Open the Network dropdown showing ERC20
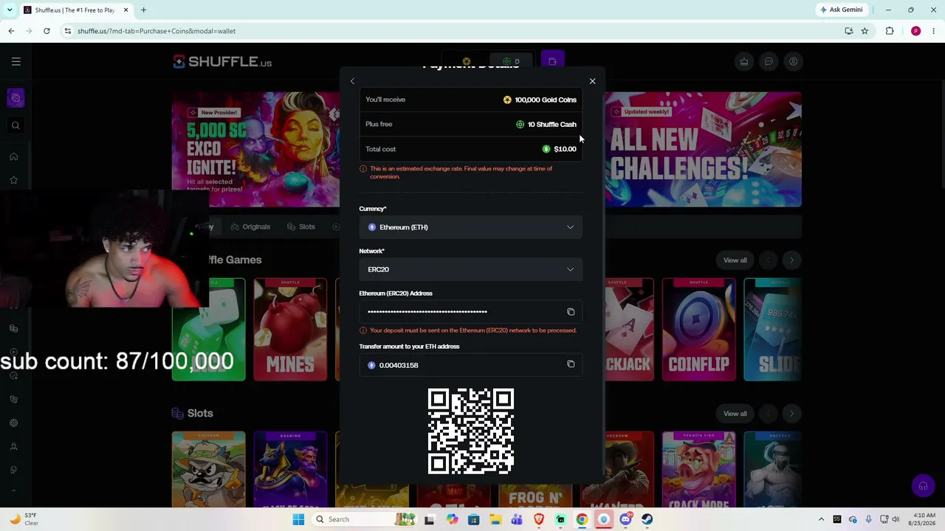The width and height of the screenshot is (945, 531). pos(470,269)
